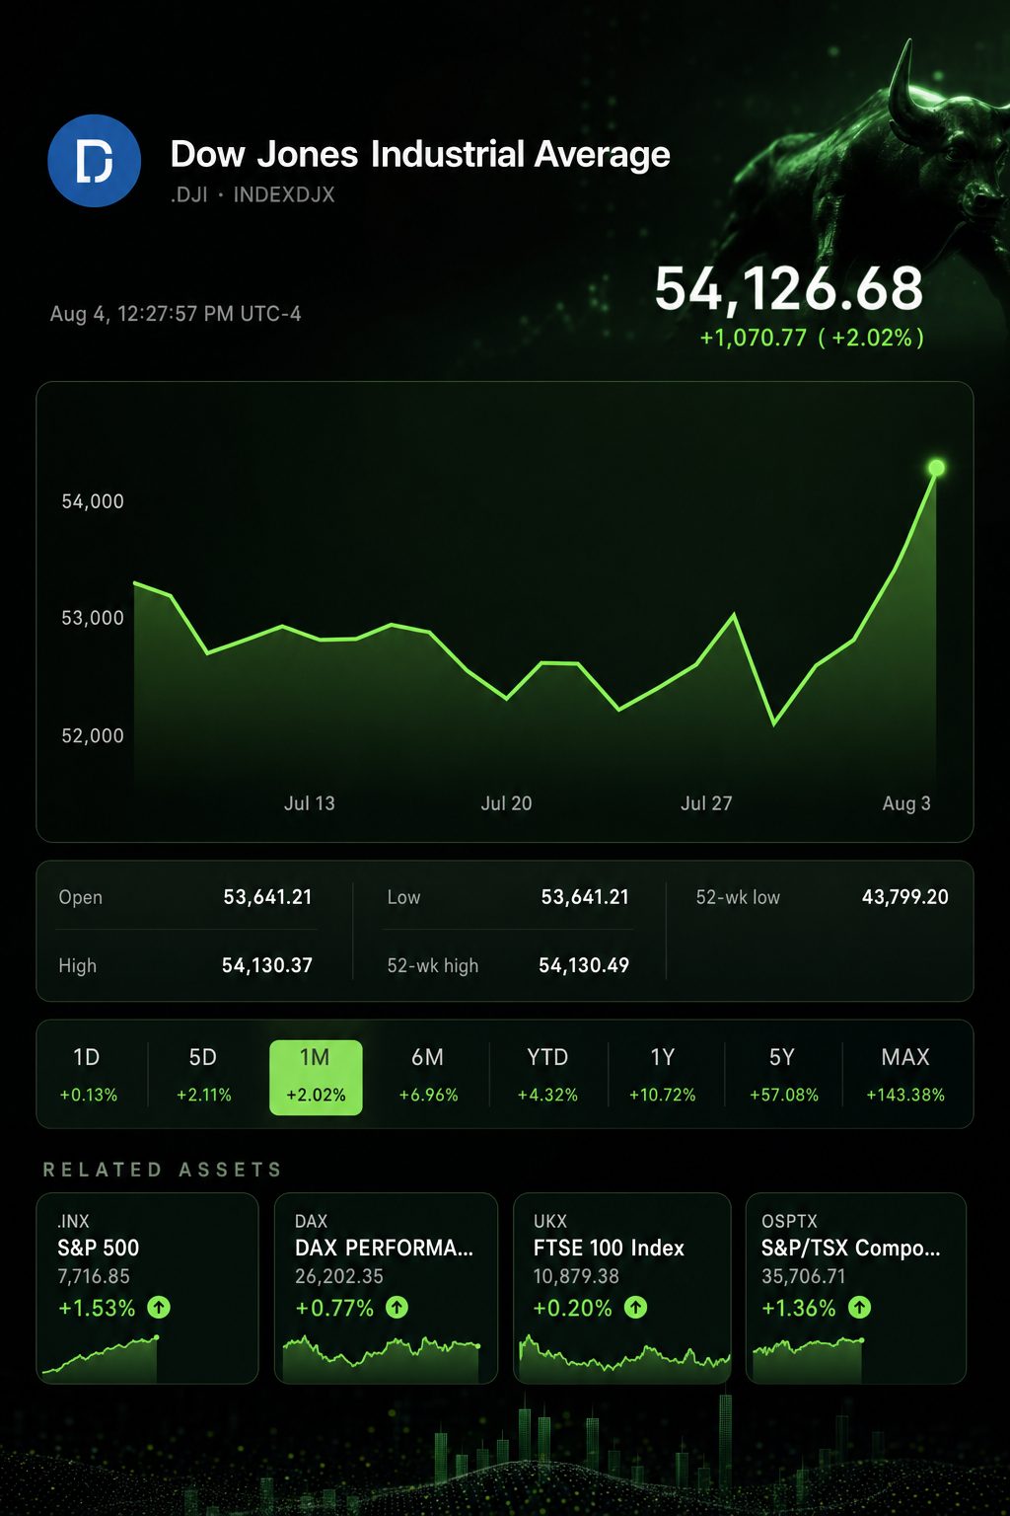Click the 52-wk high label
Image resolution: width=1010 pixels, height=1516 pixels.
click(x=433, y=966)
